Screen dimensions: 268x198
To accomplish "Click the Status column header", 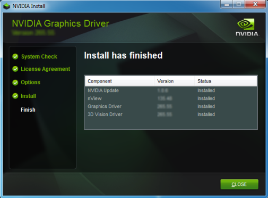I will 226,81.
